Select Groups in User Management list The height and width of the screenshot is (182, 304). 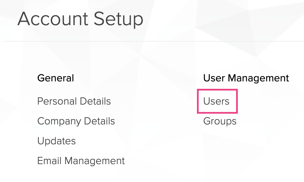pos(220,121)
